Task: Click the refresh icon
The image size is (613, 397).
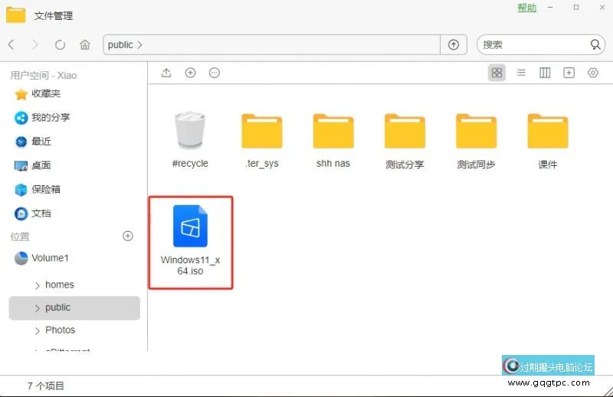Action: [x=61, y=45]
